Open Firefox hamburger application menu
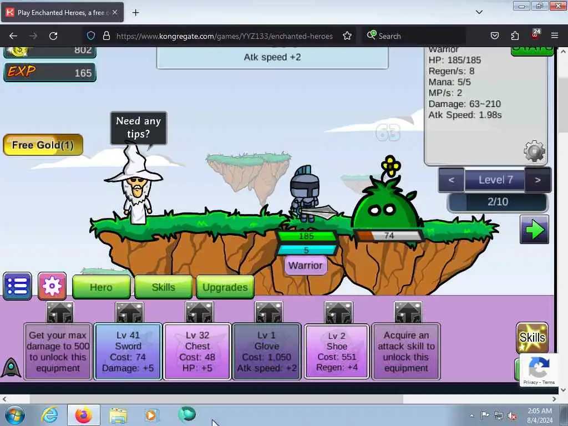 [555, 36]
